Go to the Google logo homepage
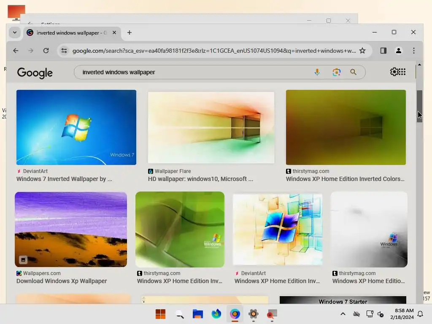Image resolution: width=432 pixels, height=324 pixels. pyautogui.click(x=35, y=73)
